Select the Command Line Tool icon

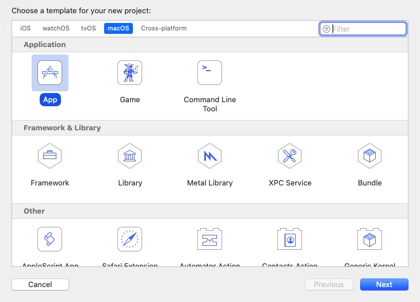click(209, 73)
